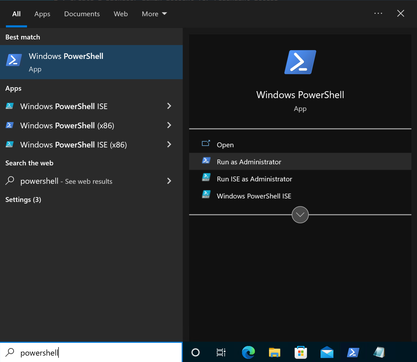Expand the powershell web results entry
The image size is (417, 362).
click(x=169, y=181)
